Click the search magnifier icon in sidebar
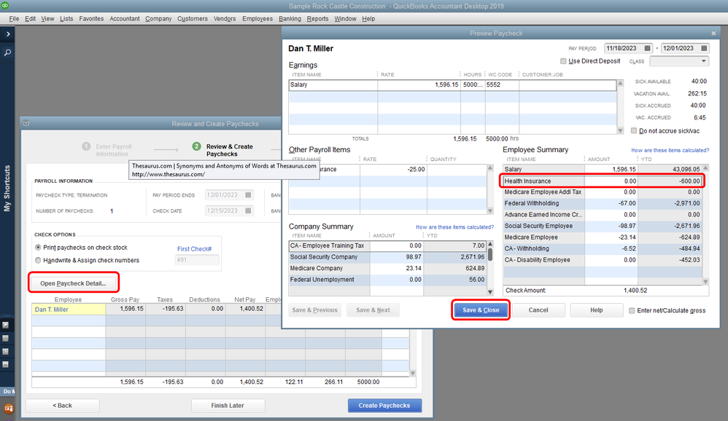Image resolution: width=728 pixels, height=421 pixels. point(7,52)
